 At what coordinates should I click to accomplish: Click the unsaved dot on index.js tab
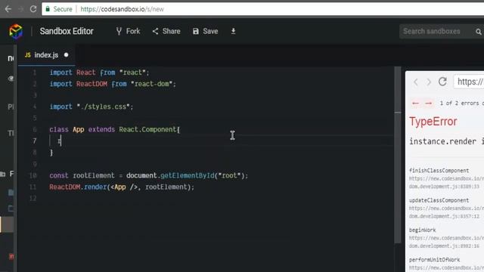click(66, 55)
